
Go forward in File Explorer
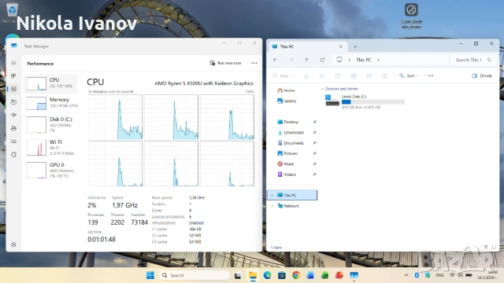[x=291, y=60]
